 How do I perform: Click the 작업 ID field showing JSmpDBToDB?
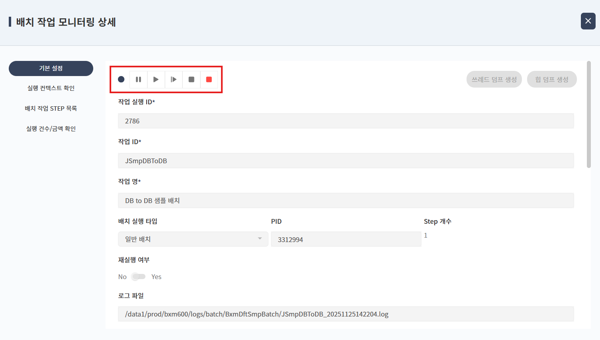pos(345,161)
